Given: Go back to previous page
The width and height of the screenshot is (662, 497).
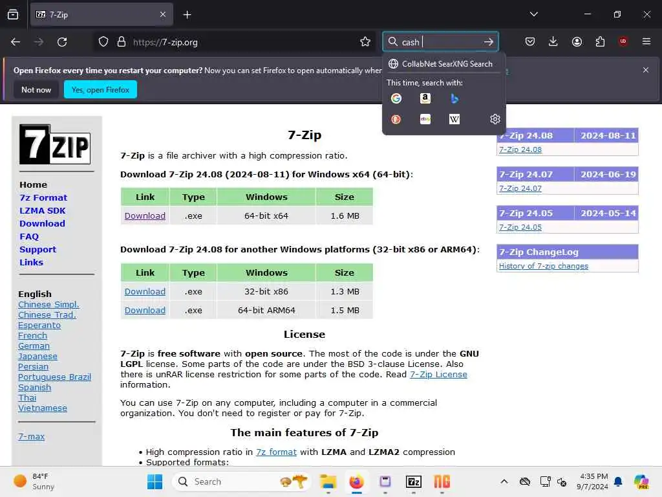Looking at the screenshot, I should (x=16, y=42).
